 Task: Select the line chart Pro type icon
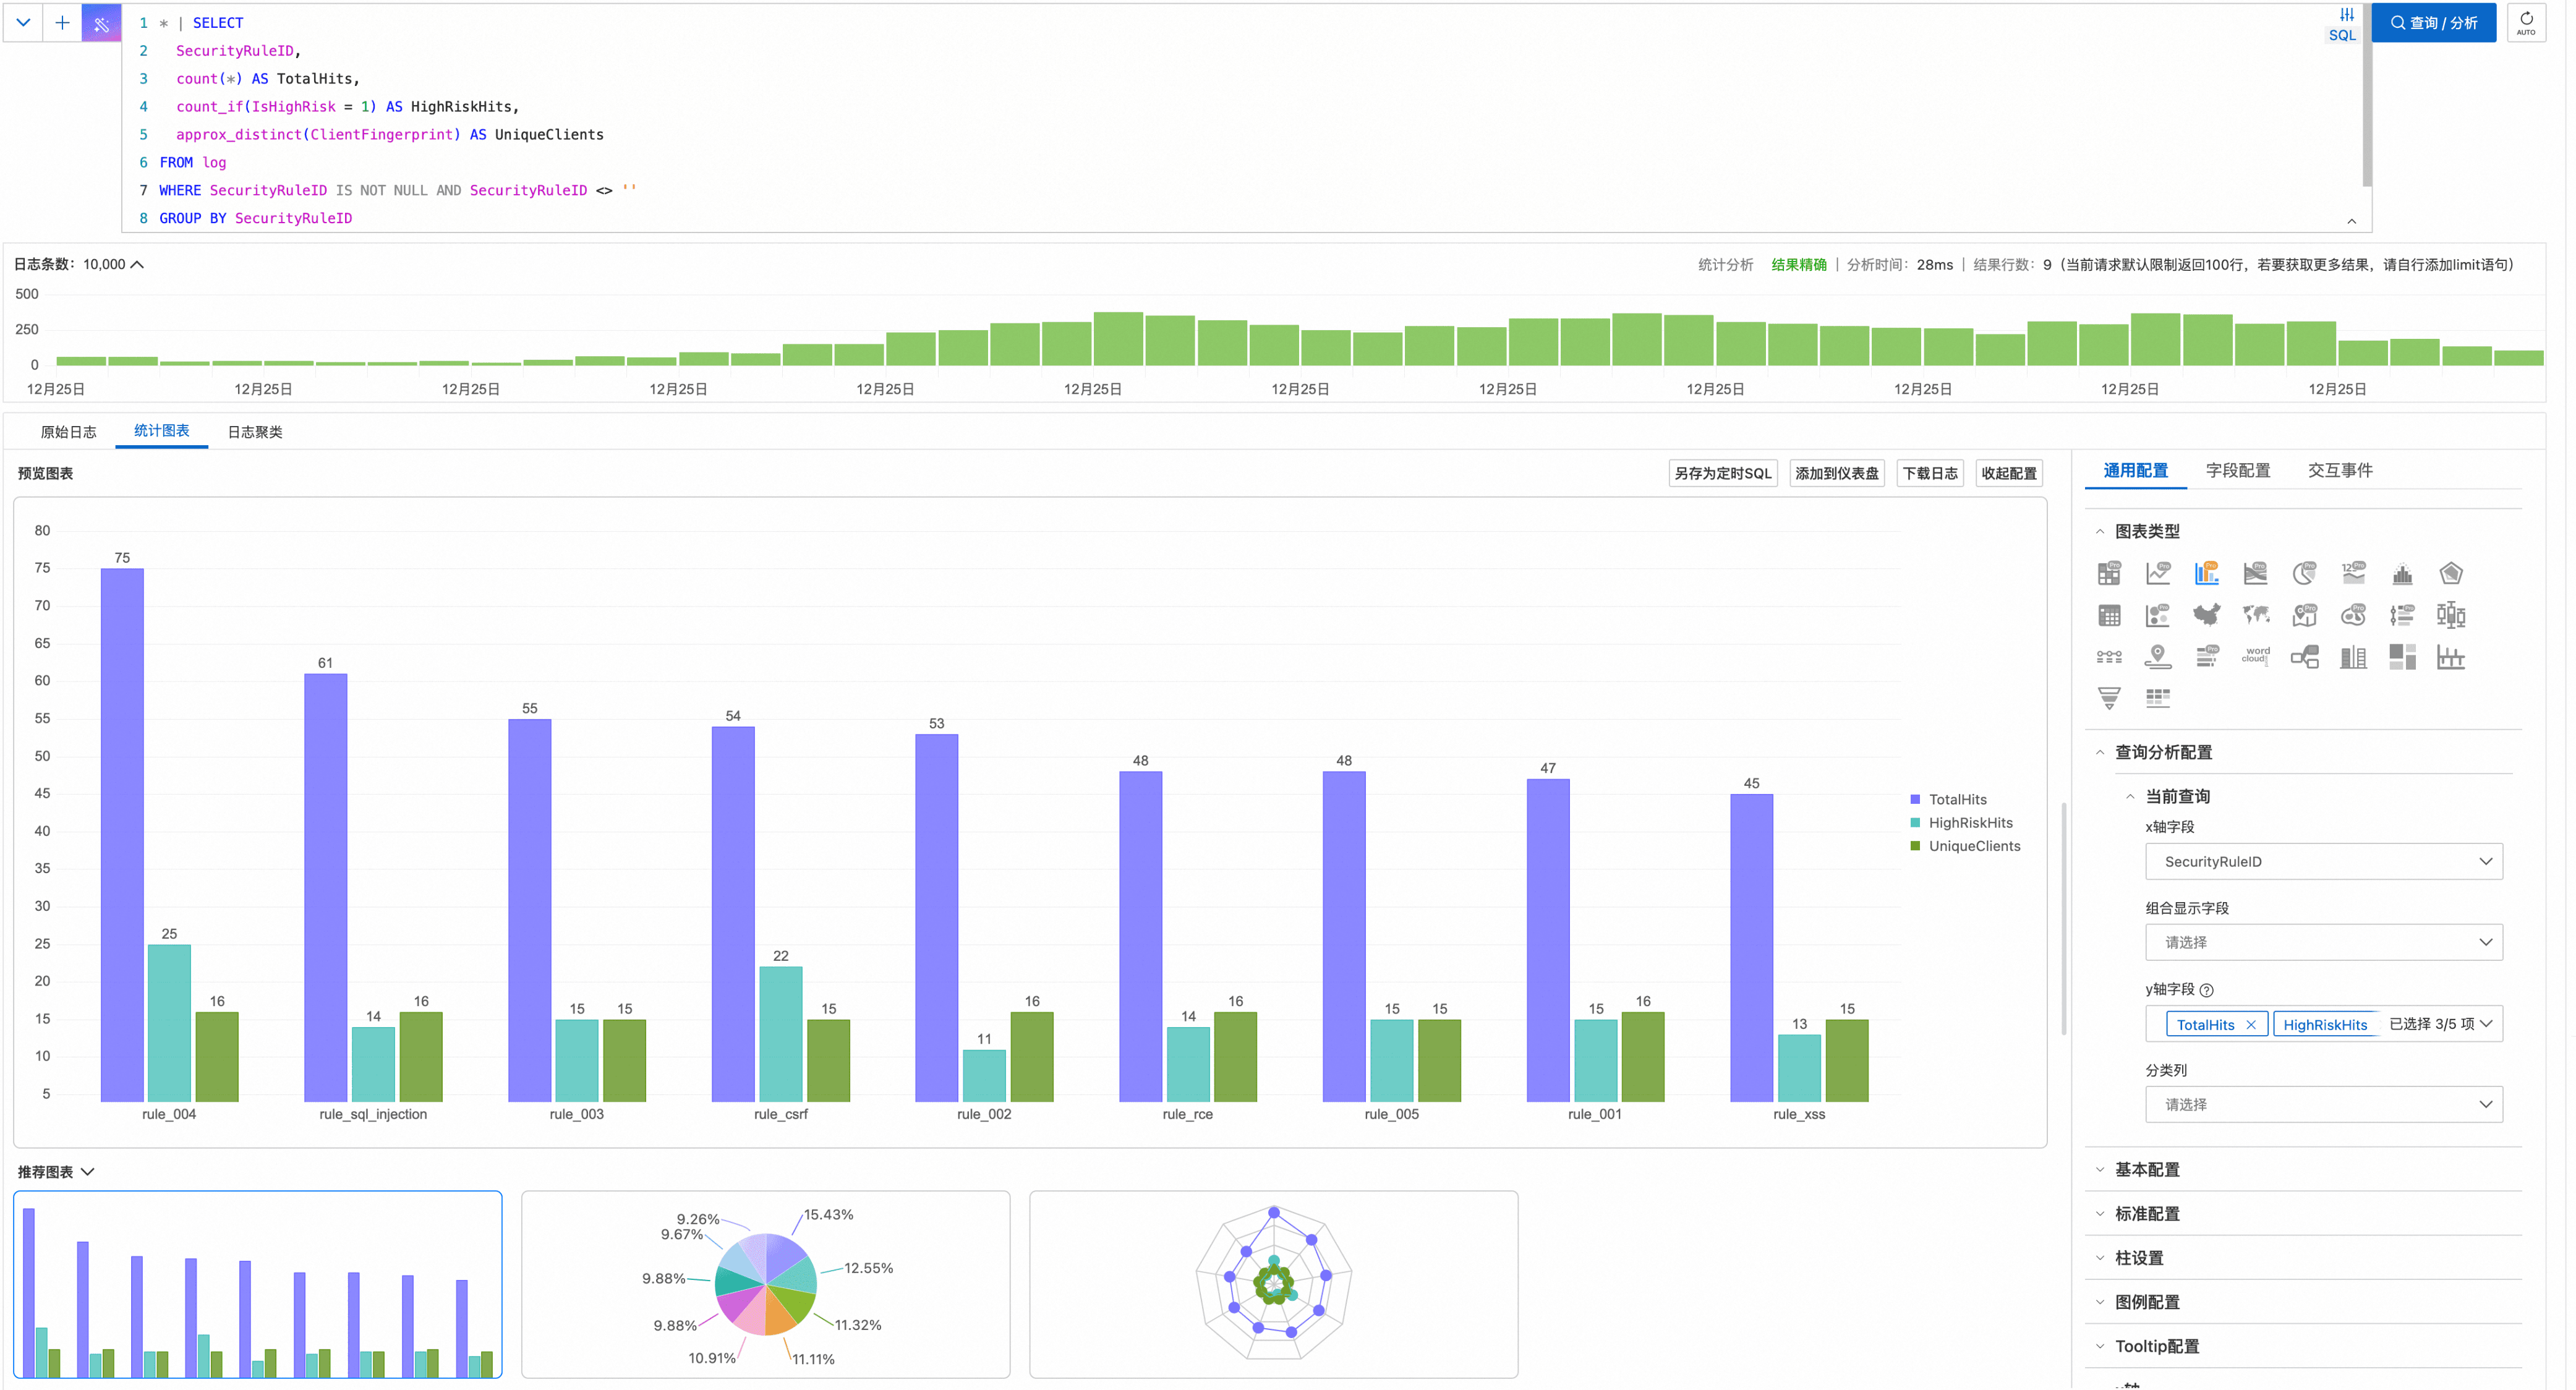point(2158,573)
